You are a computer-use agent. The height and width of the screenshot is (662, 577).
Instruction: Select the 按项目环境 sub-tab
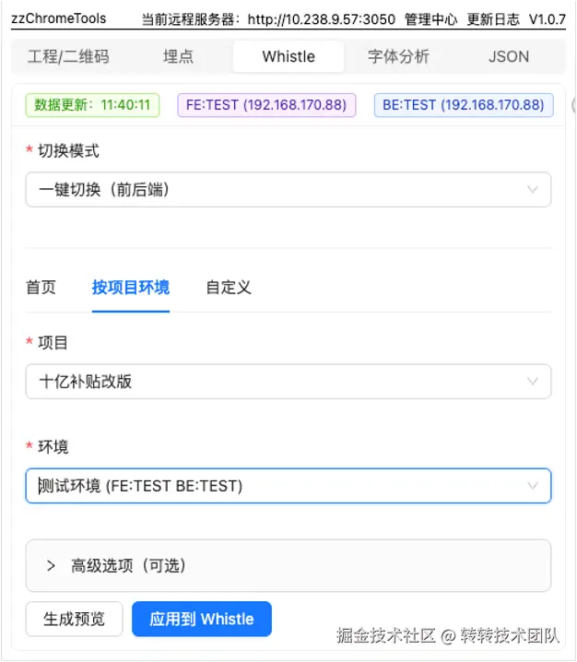(130, 288)
